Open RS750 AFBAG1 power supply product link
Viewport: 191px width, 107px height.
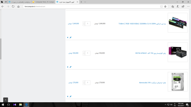(x=150, y=53)
